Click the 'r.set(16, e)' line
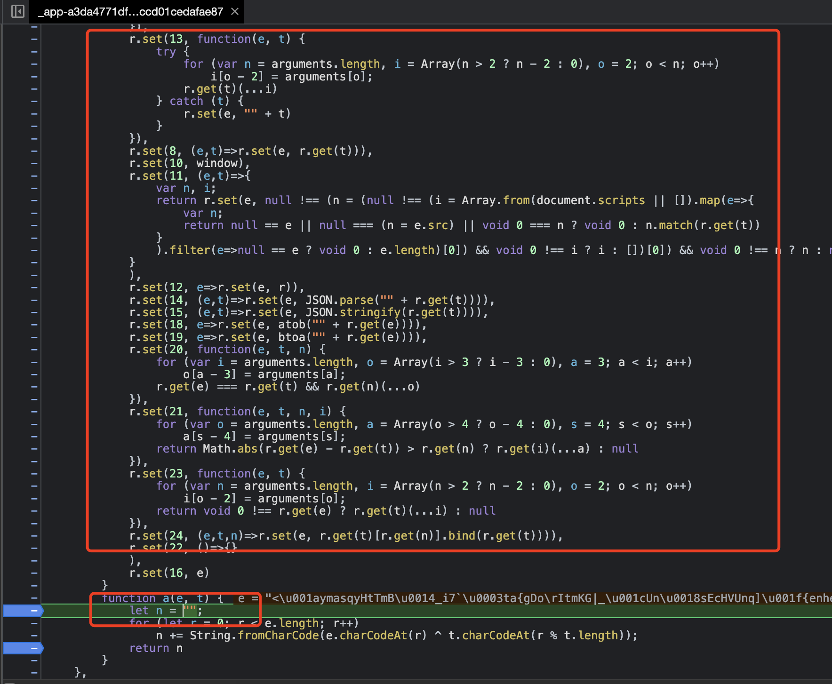 [x=169, y=573]
